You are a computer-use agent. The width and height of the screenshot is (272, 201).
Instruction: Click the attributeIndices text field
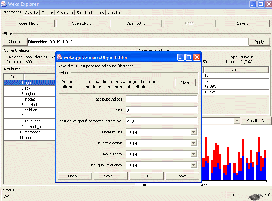pos(161,99)
